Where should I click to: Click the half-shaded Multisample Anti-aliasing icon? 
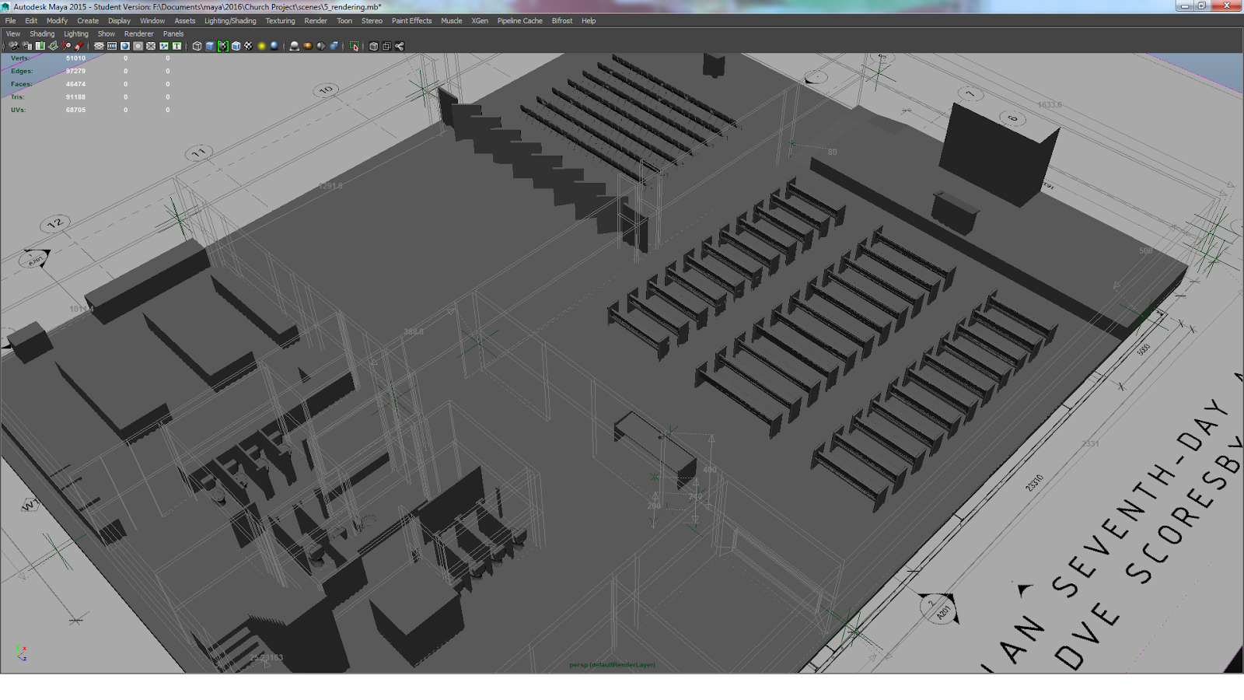[321, 46]
